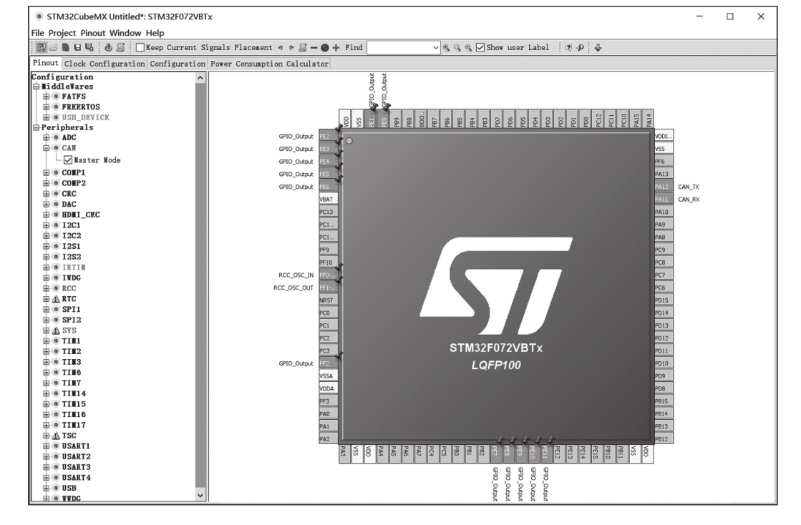
Task: Open the Find combo box dropdown
Action: (435, 47)
